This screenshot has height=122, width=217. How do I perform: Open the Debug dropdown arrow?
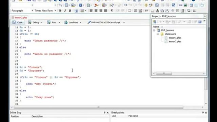[x=41, y=22]
